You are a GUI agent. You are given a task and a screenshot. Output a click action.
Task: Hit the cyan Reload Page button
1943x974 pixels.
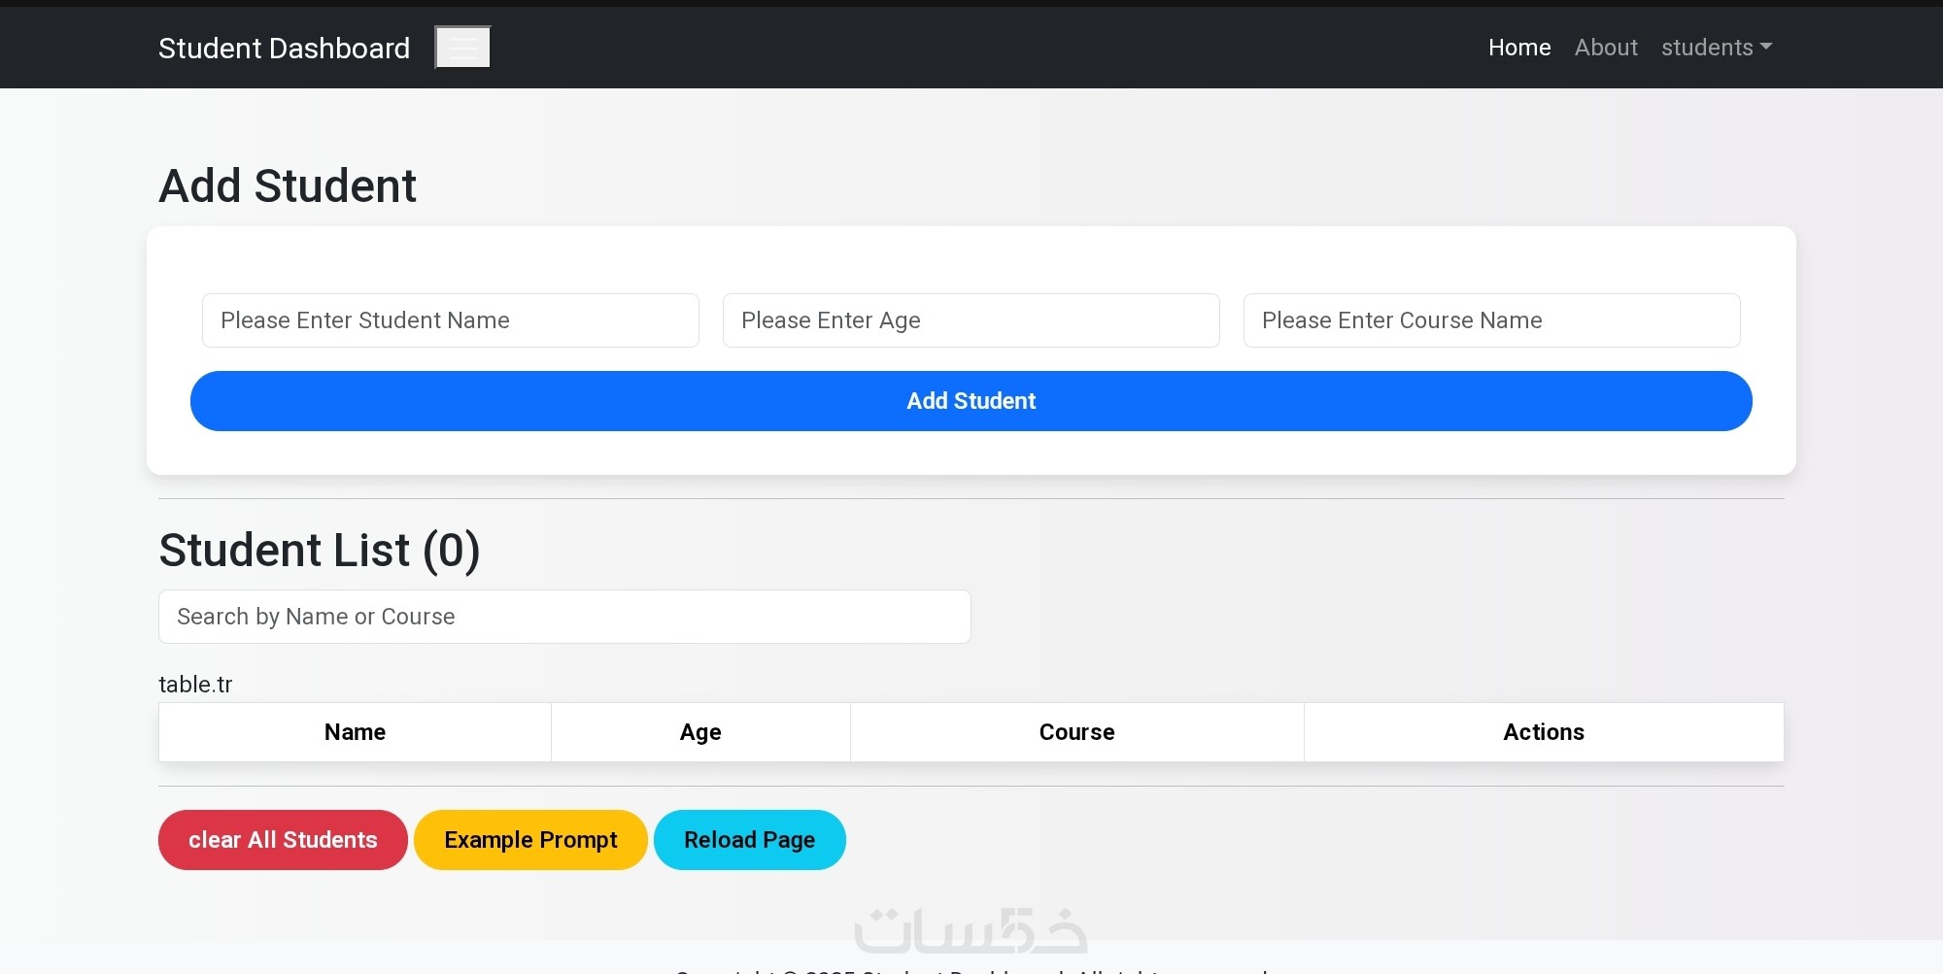749,840
